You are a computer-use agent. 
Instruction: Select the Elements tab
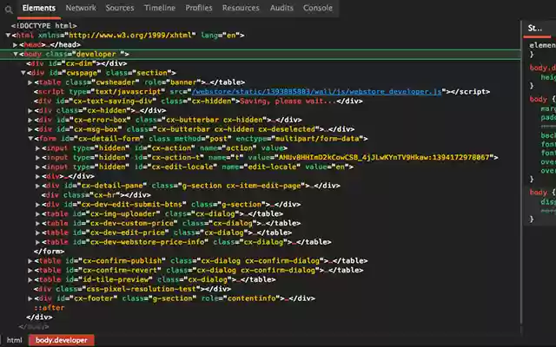click(x=38, y=8)
